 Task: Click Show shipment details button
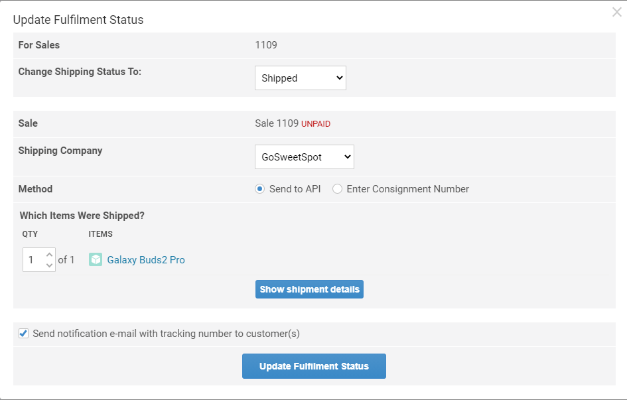click(309, 289)
